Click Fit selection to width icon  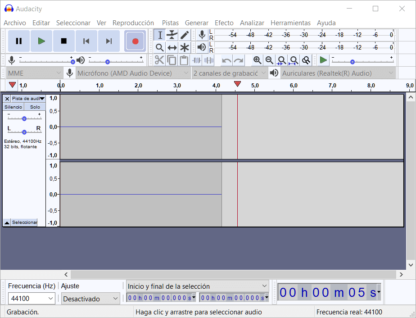[x=281, y=60]
